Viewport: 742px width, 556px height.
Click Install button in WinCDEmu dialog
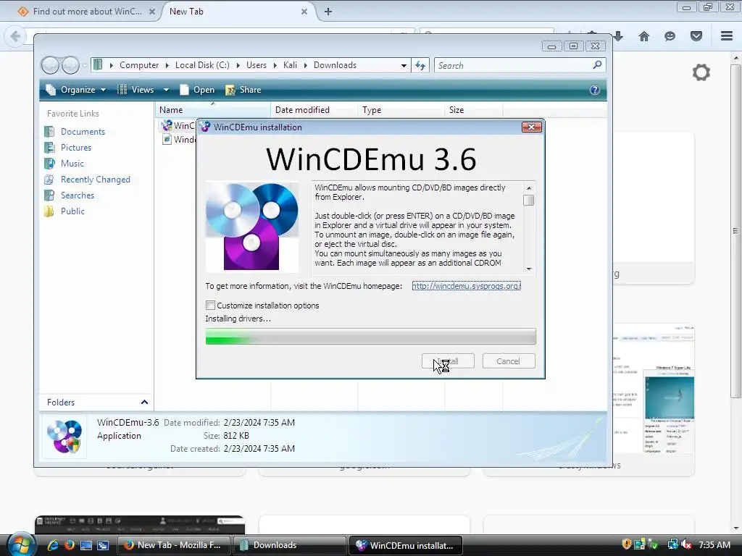pyautogui.click(x=448, y=361)
